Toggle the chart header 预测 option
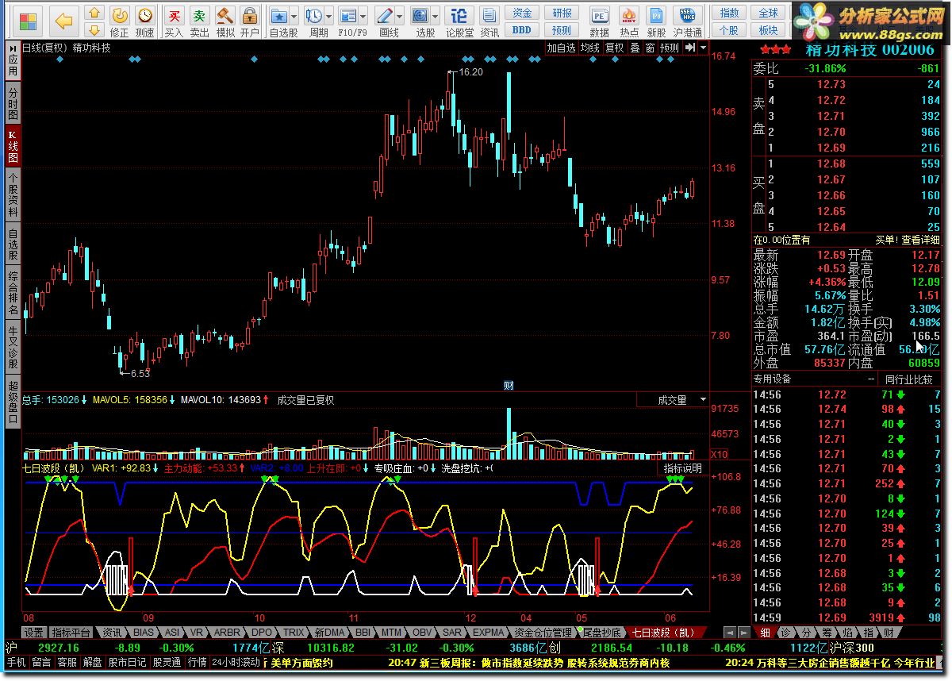Image resolution: width=952 pixels, height=681 pixels. click(x=670, y=48)
